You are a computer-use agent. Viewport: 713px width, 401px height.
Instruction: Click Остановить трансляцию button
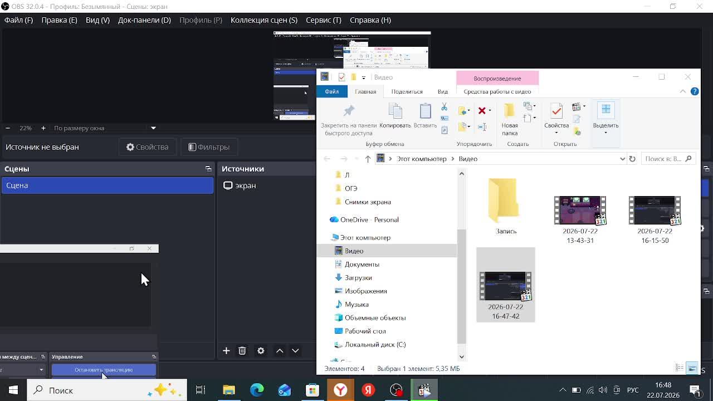(104, 370)
